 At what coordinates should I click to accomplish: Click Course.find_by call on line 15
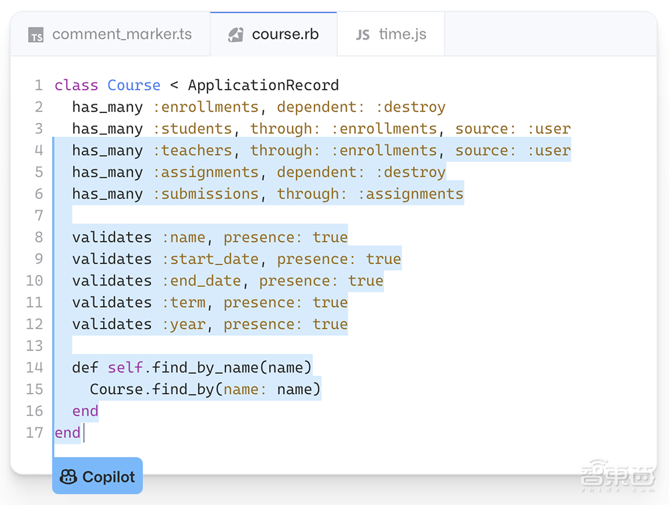point(152,389)
